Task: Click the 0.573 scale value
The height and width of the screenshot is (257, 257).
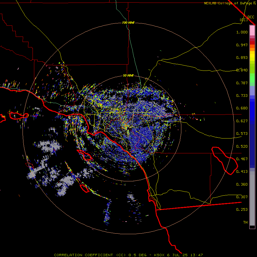Action: click(x=242, y=134)
